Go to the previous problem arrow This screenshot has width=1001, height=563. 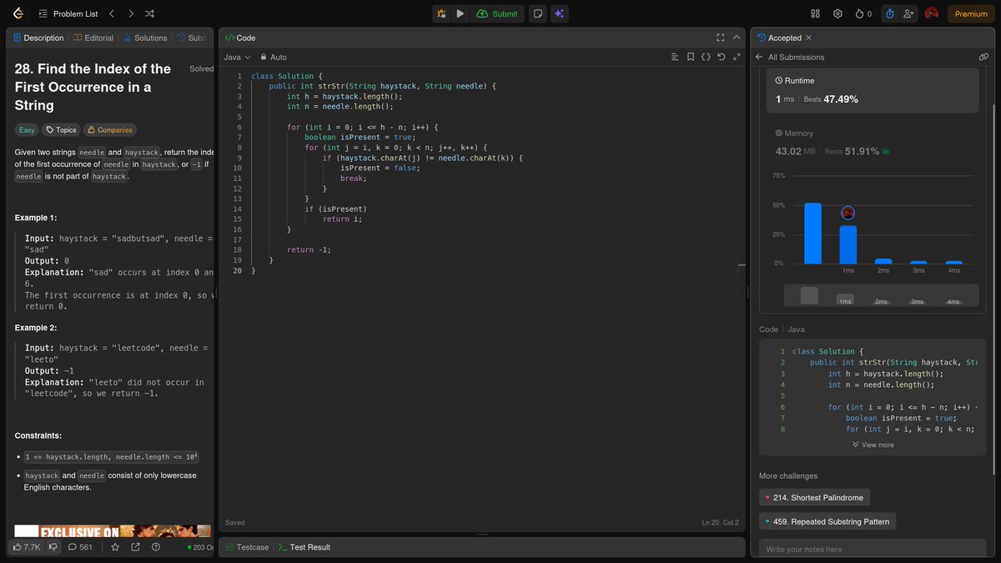coord(113,13)
